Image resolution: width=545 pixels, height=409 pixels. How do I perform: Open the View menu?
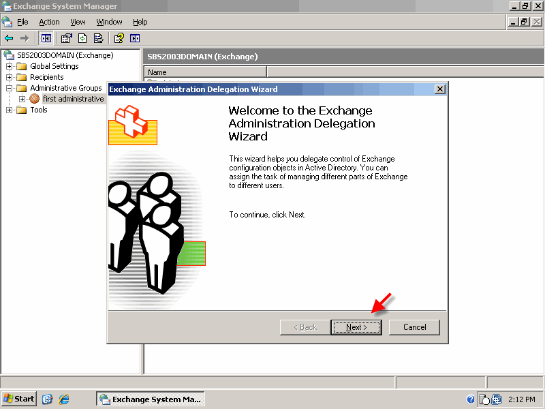(78, 22)
